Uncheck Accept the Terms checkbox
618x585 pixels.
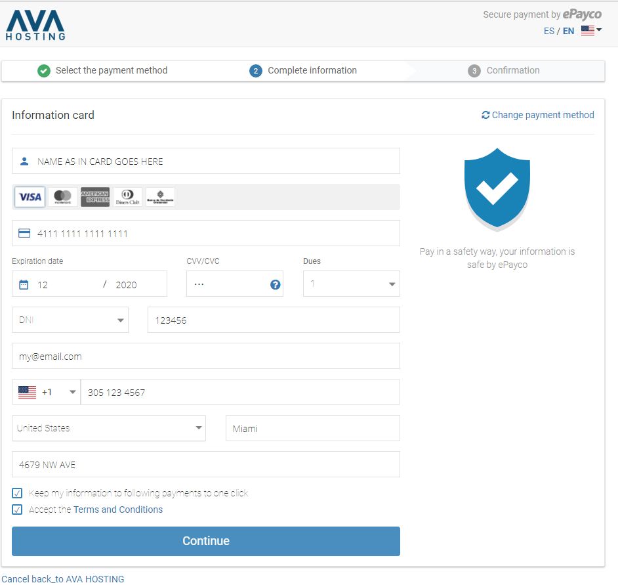coord(17,509)
